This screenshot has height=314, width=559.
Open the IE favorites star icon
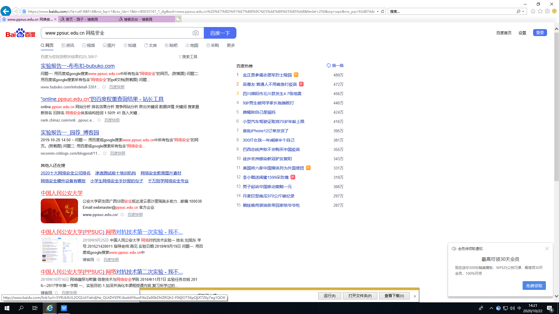[x=540, y=11]
